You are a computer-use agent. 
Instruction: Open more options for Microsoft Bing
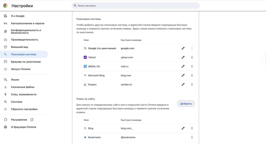[x=192, y=75]
